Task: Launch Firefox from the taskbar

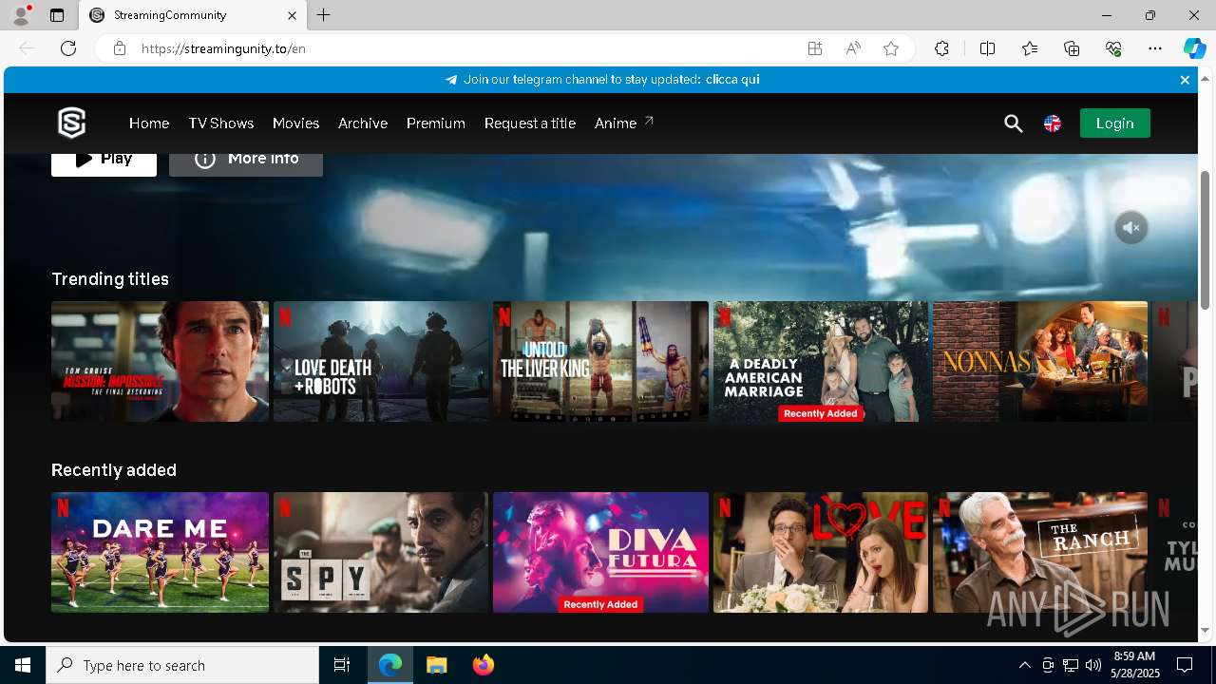Action: coord(483,665)
